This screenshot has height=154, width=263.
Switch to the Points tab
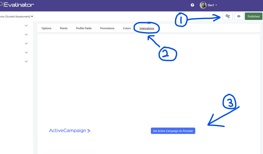64,28
